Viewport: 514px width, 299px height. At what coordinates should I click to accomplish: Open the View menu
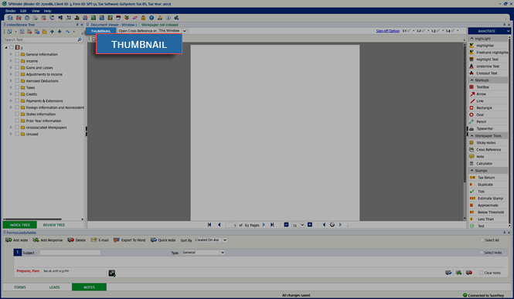(x=36, y=11)
